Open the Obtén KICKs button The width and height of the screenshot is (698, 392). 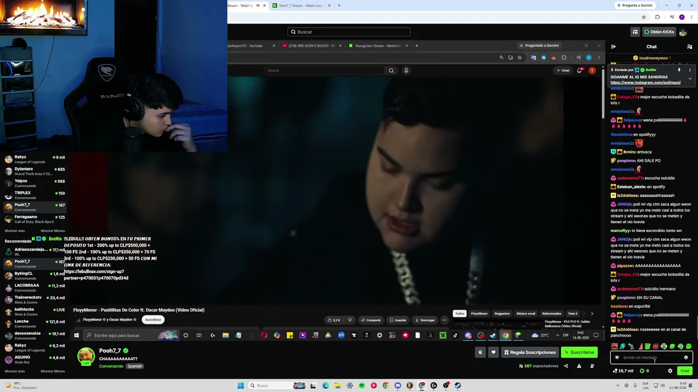click(659, 32)
